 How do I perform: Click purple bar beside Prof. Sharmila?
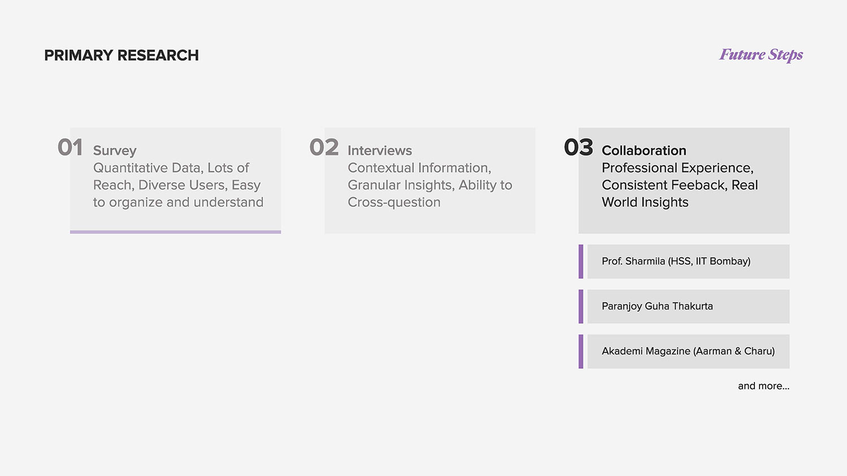(x=581, y=261)
